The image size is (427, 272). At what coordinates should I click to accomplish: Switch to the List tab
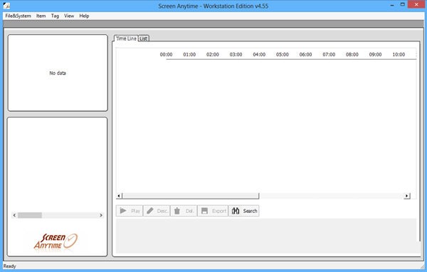coord(144,38)
